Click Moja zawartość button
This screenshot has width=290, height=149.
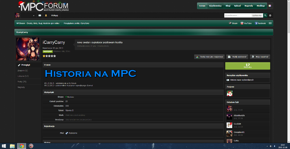[x=260, y=57]
